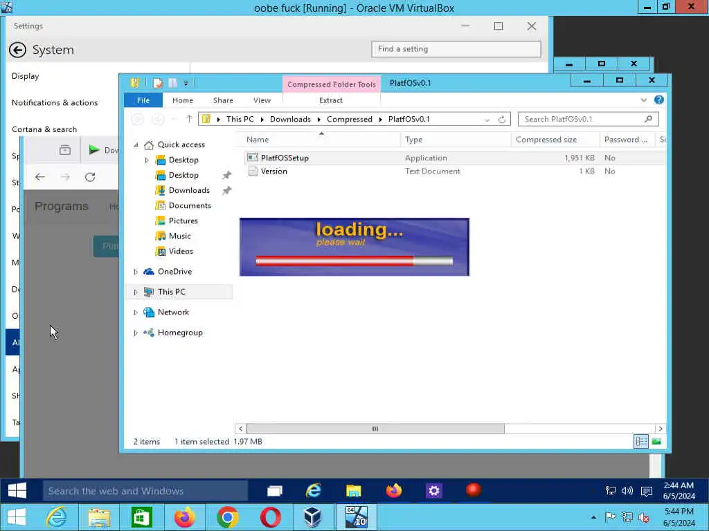Open the File ribbon tab
This screenshot has height=531, width=709.
pyautogui.click(x=143, y=100)
